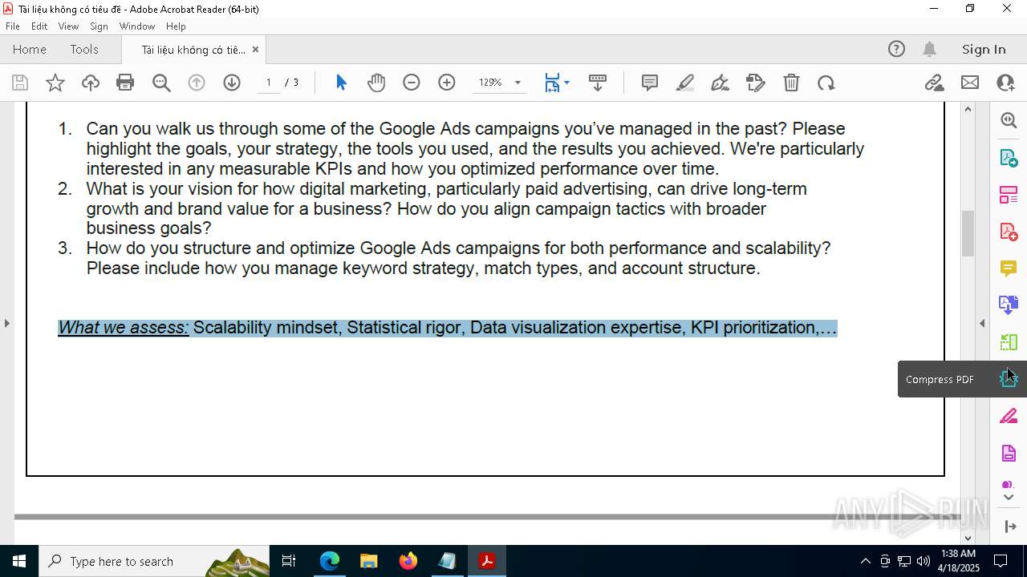Click the taskbar search box
The image size is (1027, 577).
pyautogui.click(x=155, y=561)
